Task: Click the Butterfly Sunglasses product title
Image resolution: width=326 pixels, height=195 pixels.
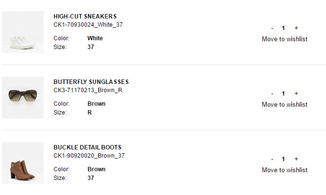Action: (91, 82)
